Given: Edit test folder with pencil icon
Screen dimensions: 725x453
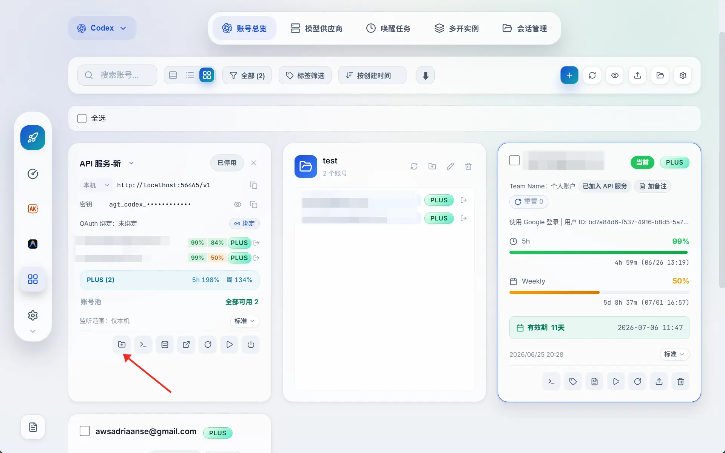Looking at the screenshot, I should pyautogui.click(x=450, y=166).
